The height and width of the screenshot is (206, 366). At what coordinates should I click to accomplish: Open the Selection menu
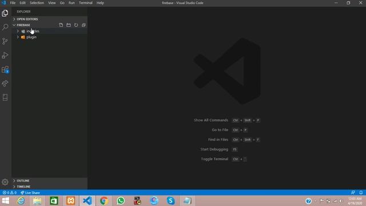(x=37, y=3)
